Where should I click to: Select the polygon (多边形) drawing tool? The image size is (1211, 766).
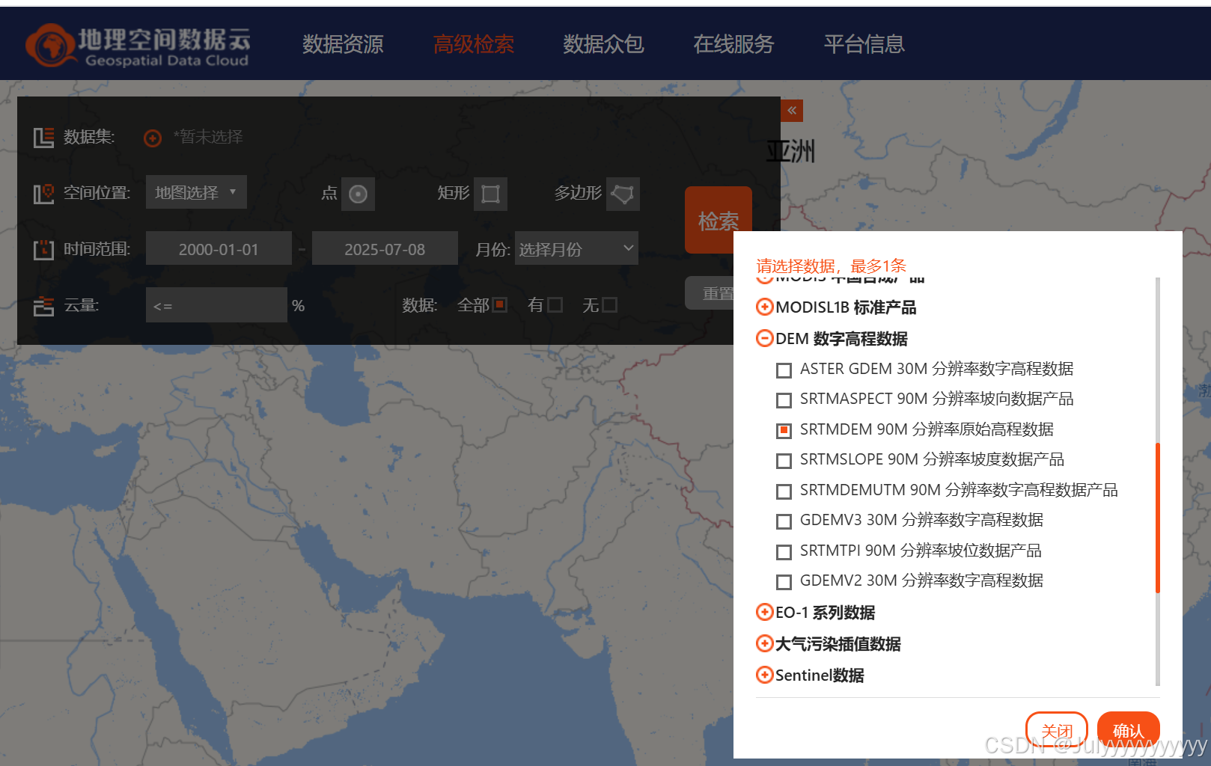coord(623,194)
